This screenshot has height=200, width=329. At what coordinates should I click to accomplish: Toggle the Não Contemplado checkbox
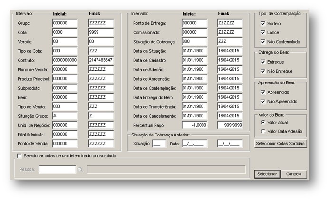tap(263, 42)
